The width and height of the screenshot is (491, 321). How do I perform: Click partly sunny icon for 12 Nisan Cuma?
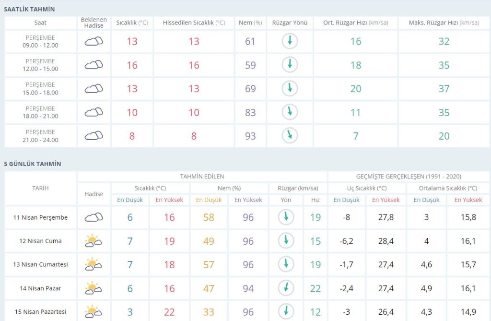coord(94,241)
